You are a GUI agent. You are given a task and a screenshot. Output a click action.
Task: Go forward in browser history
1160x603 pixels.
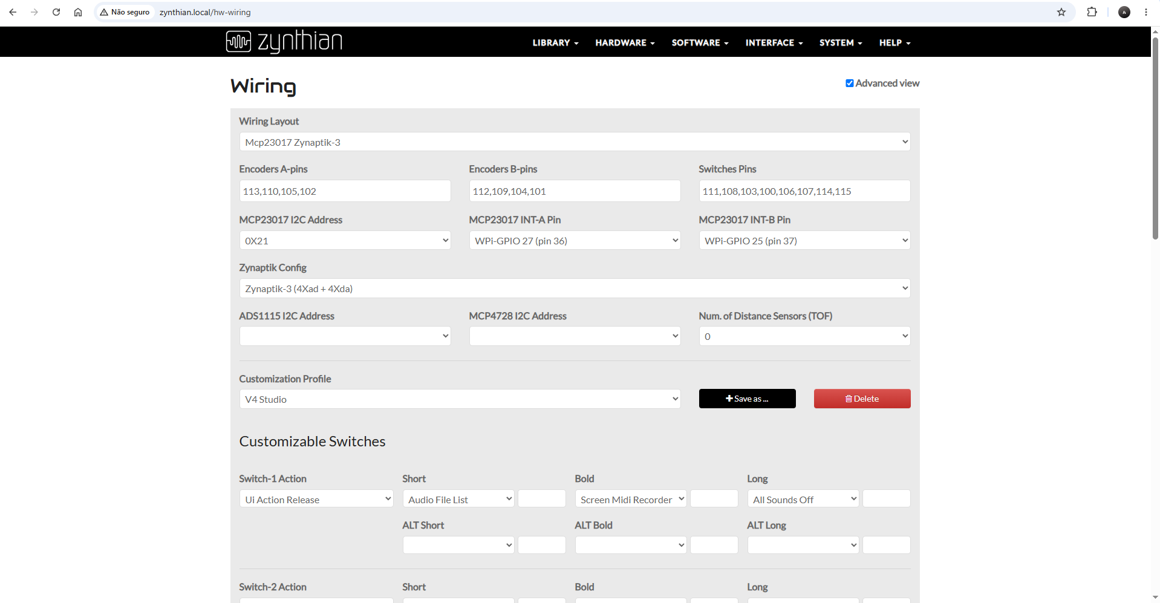tap(34, 12)
